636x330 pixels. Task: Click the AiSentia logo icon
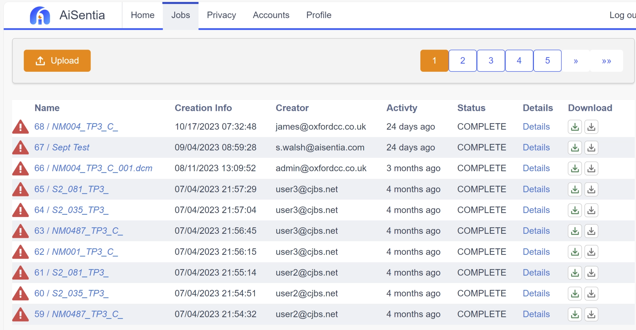coord(40,16)
